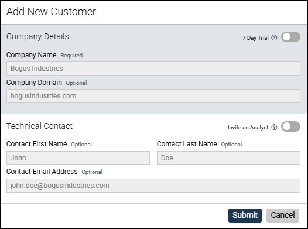Cancel adding the new customer
The height and width of the screenshot is (229, 308).
tap(283, 216)
